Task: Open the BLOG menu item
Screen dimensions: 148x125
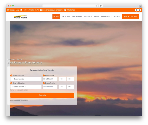Action: coord(96,17)
